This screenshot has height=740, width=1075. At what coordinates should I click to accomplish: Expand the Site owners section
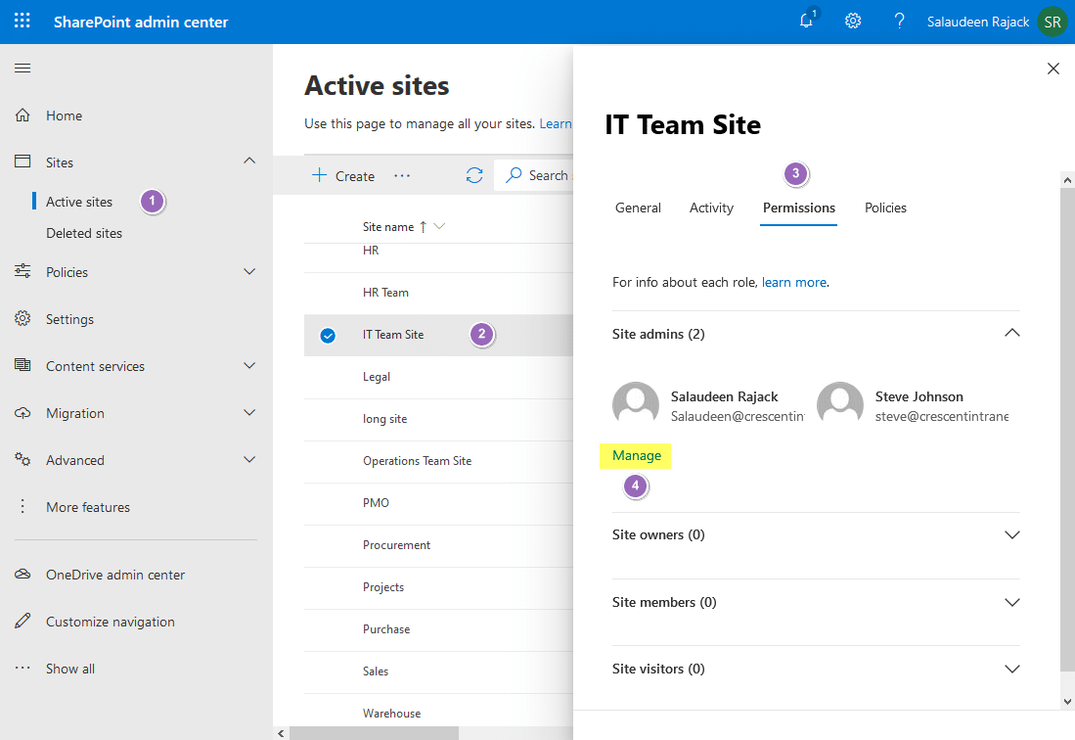(1011, 535)
